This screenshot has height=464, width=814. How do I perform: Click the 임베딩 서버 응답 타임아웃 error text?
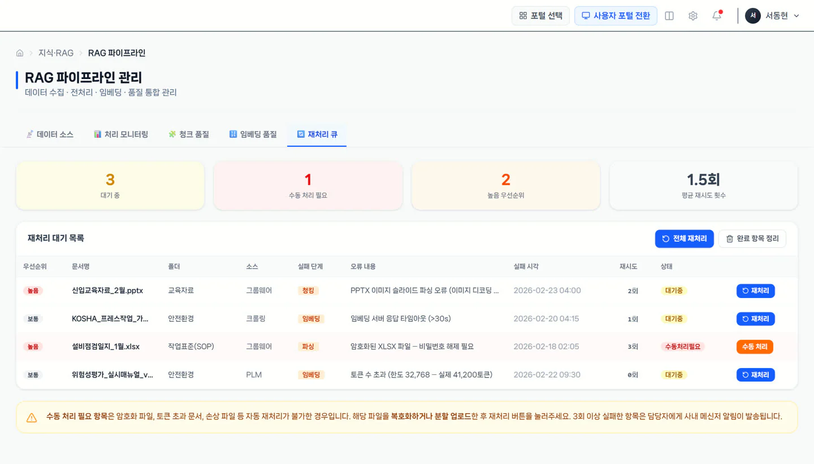coord(401,319)
